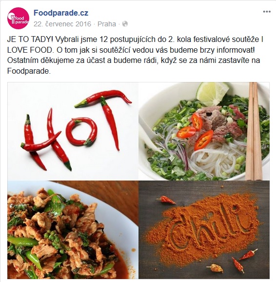276x282 pixels.
Task: Click the public globe privacy icon
Action: 125,24
